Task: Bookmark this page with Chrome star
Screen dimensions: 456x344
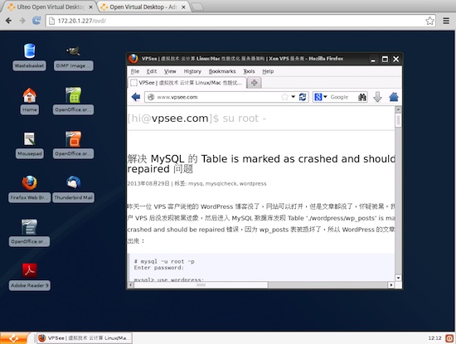Action: [x=429, y=21]
